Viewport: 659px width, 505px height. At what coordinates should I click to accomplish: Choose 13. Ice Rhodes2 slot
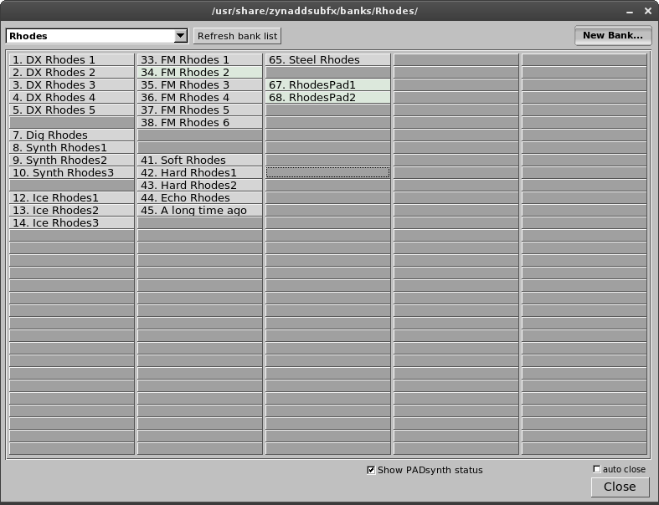[71, 211]
